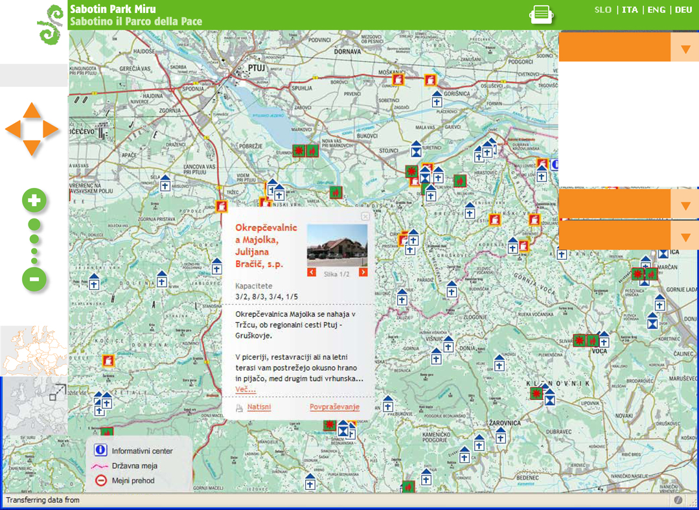Switch language to ENG
Screen dimensions: 699x510
point(656,10)
